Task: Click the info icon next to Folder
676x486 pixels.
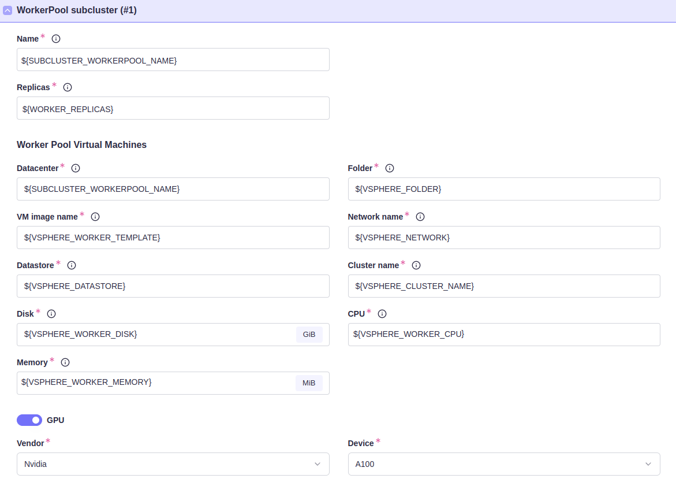Action: (390, 168)
